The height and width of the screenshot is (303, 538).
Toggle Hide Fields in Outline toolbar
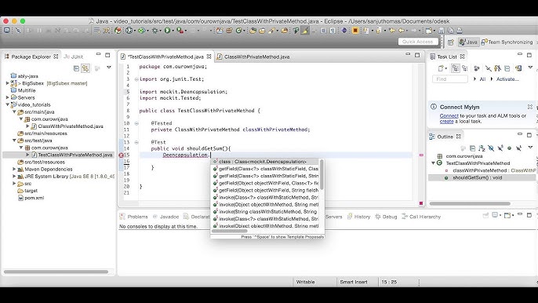point(491,148)
